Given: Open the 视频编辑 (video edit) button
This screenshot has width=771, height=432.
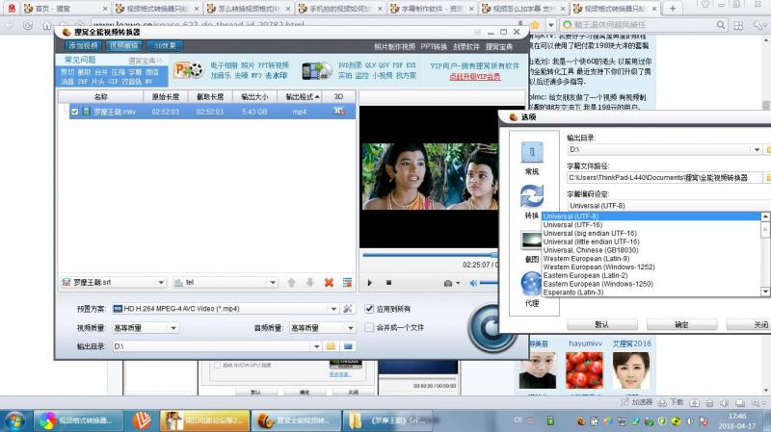Looking at the screenshot, I should coord(124,45).
